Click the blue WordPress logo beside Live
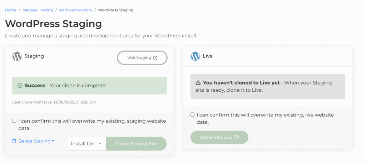This screenshot has width=366, height=163. 195,56
